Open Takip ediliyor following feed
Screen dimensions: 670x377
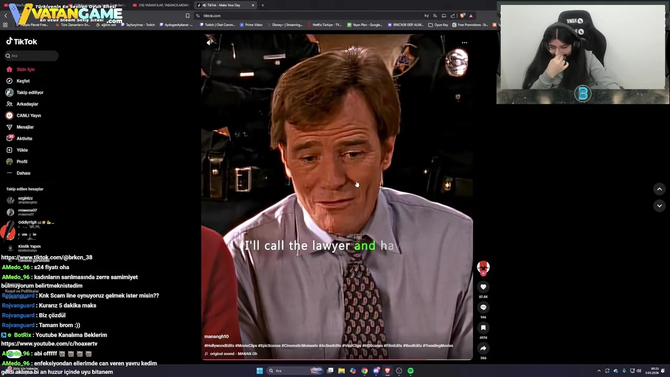25,93
